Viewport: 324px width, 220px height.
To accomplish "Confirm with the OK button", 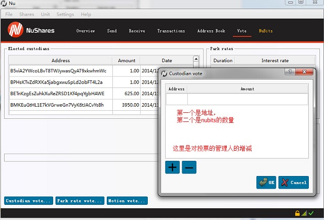I will click(266, 183).
